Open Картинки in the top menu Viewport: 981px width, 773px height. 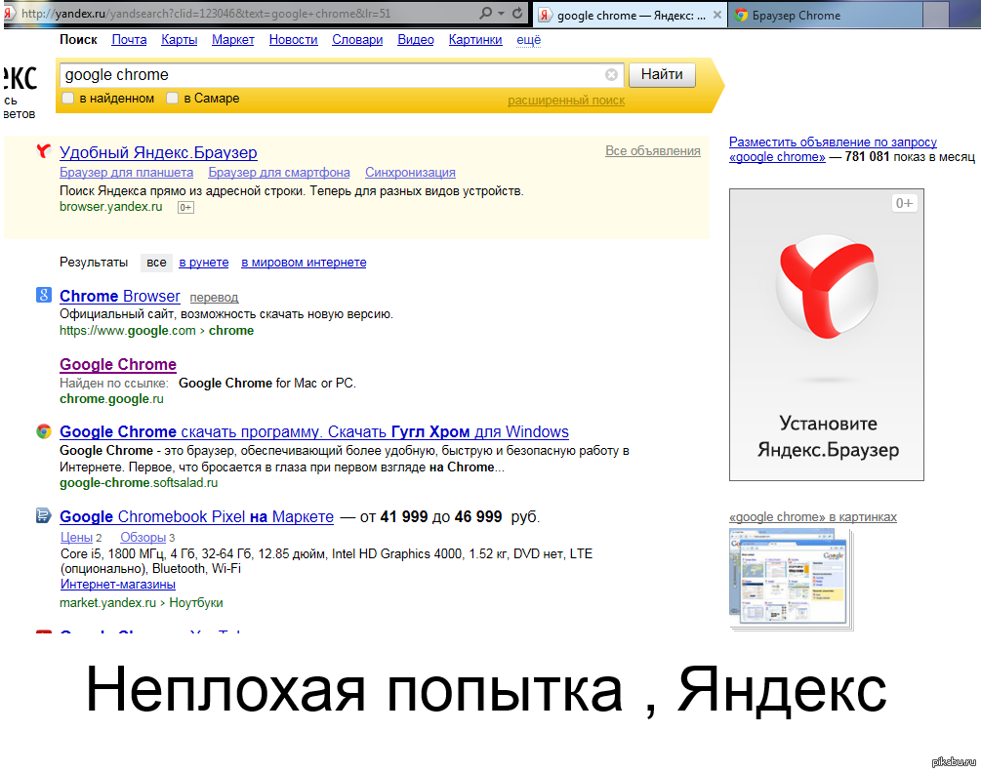474,39
